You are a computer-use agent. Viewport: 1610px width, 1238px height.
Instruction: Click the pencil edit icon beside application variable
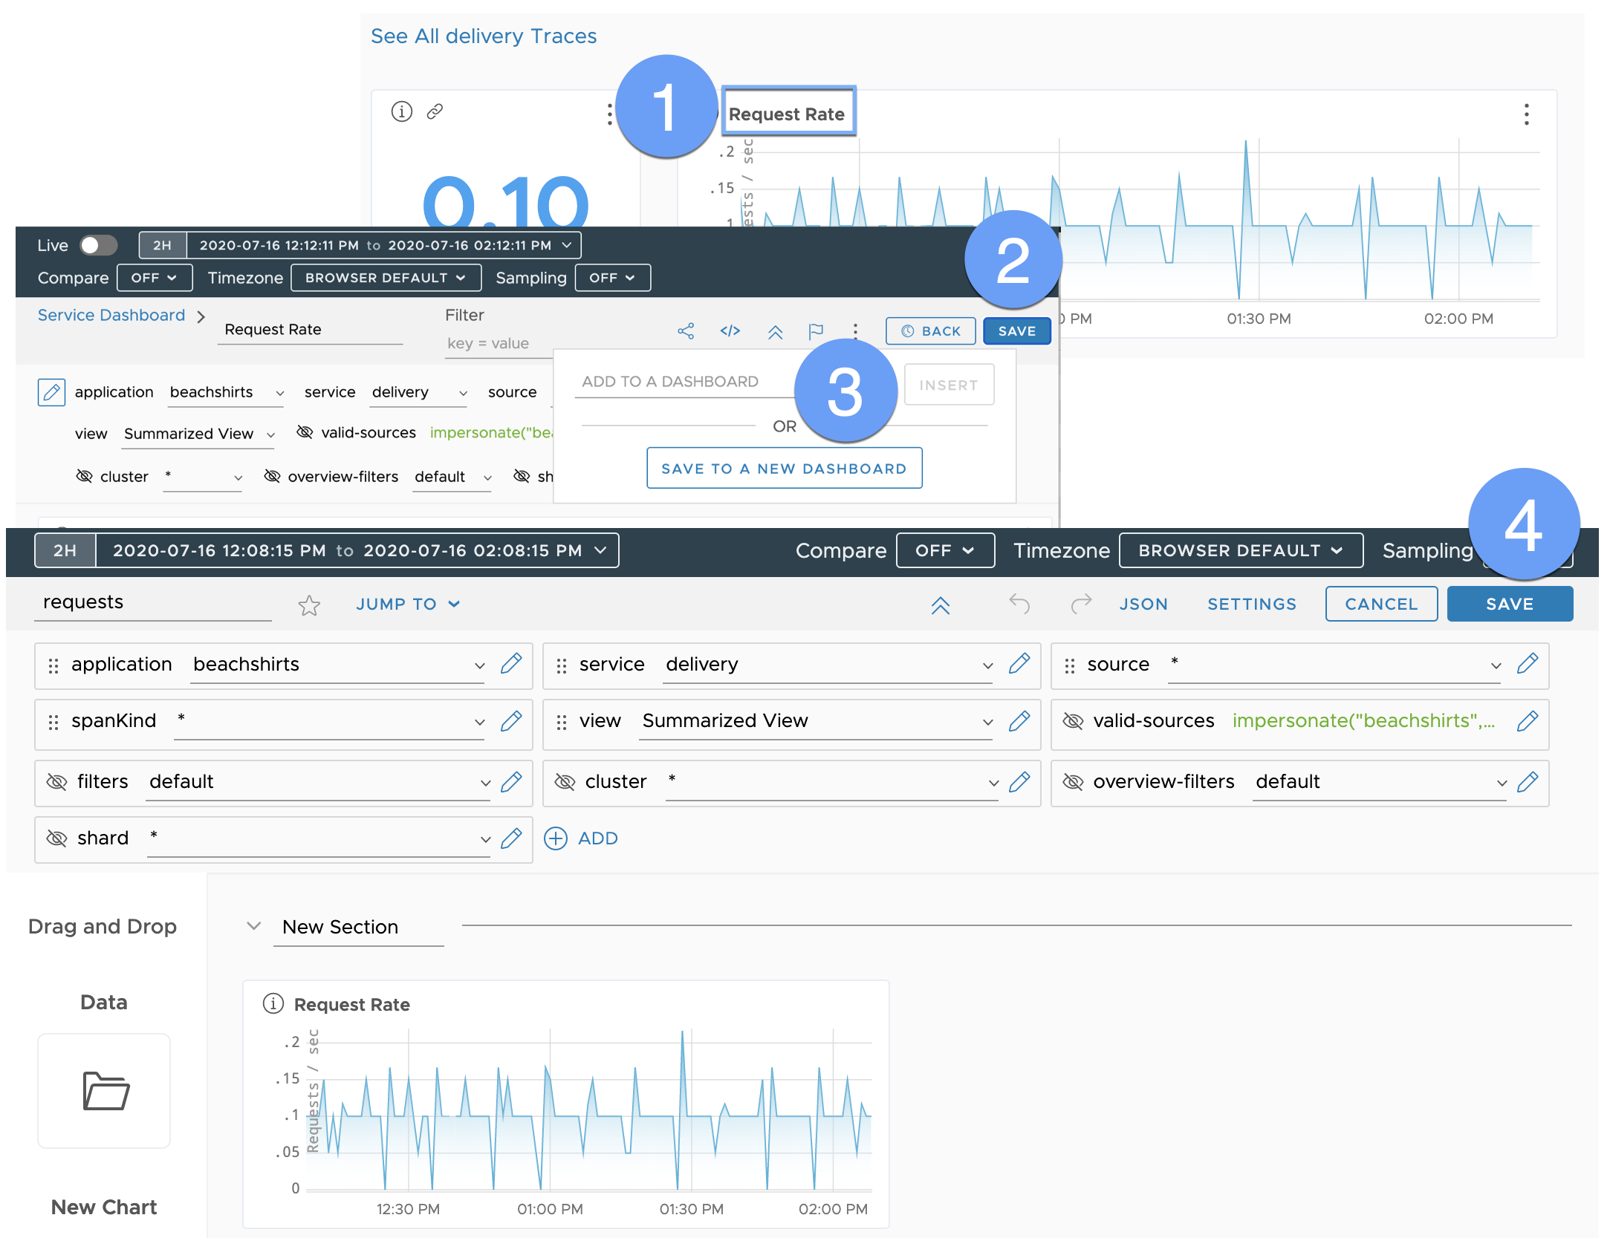pyautogui.click(x=51, y=392)
